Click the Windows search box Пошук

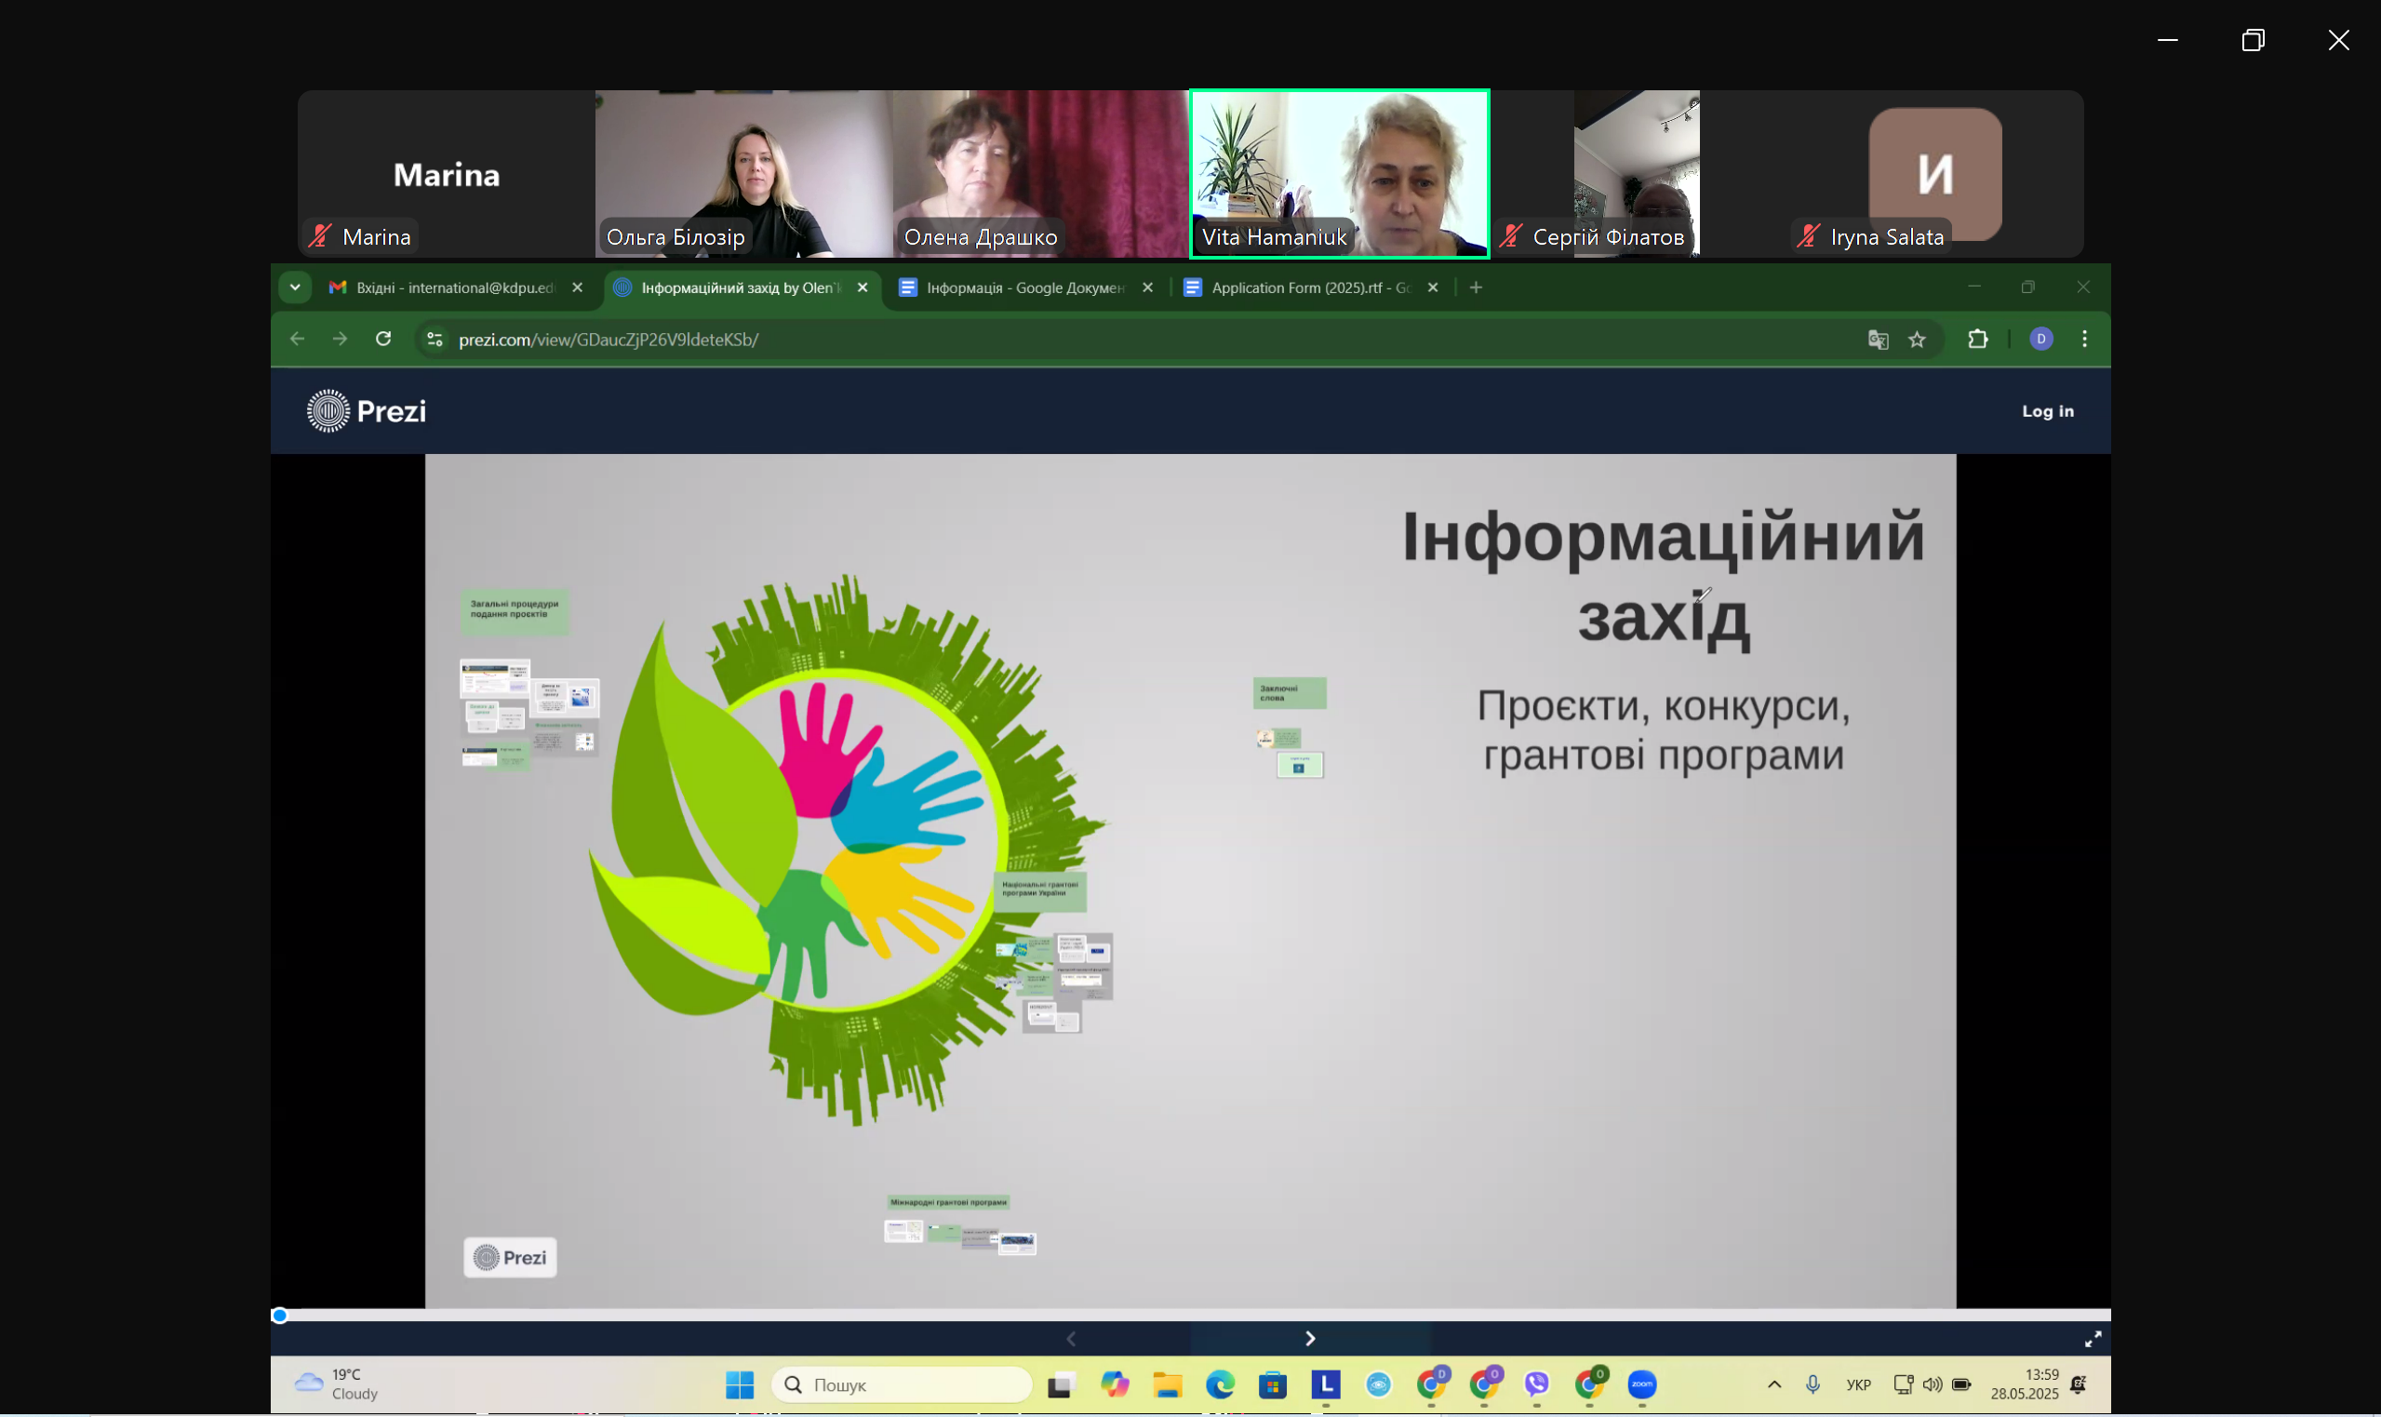pos(903,1384)
